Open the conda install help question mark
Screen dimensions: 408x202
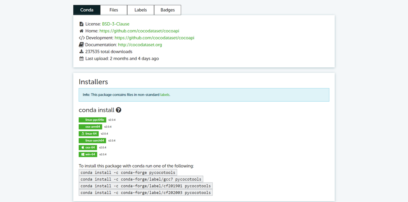[118, 110]
